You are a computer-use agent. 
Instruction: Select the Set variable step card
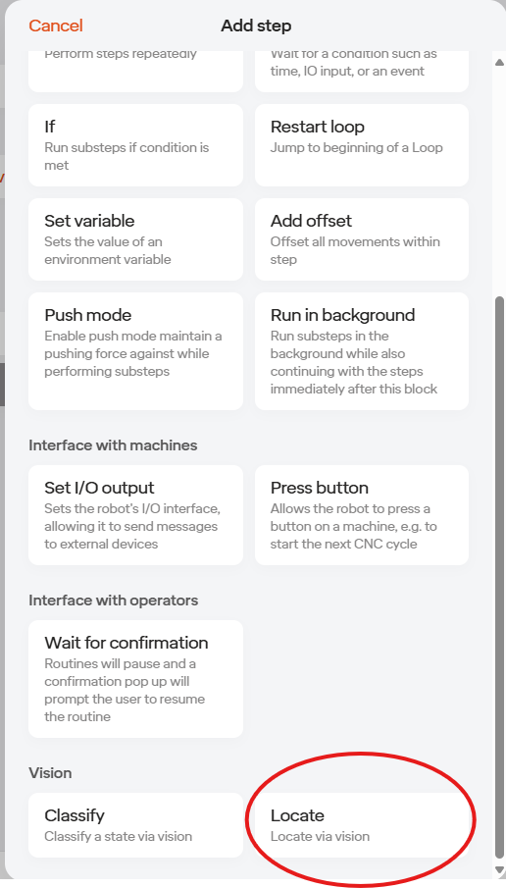tap(136, 239)
